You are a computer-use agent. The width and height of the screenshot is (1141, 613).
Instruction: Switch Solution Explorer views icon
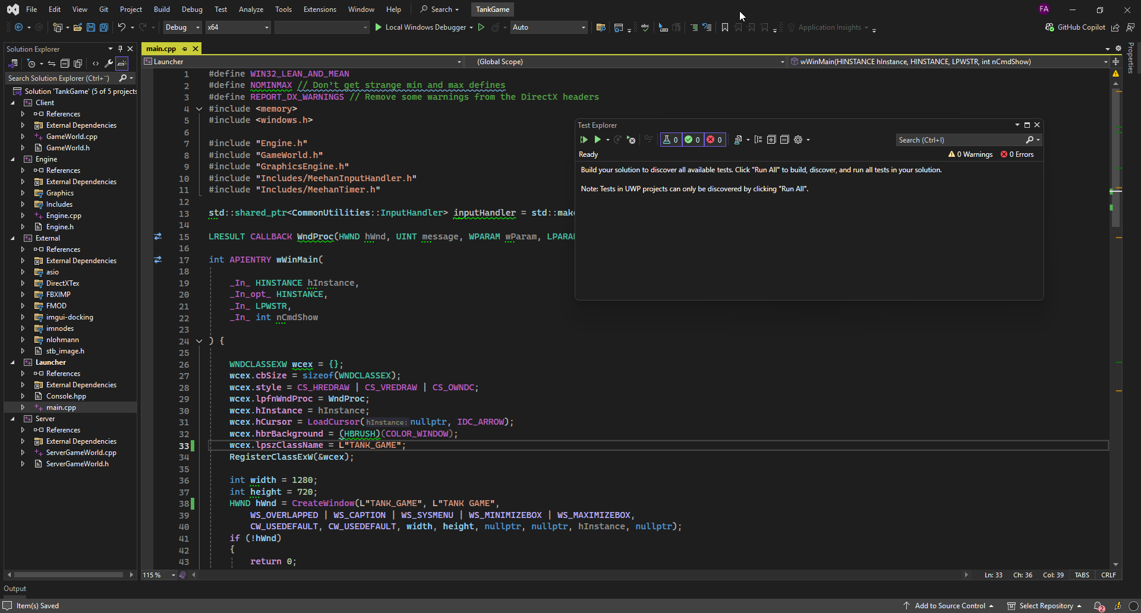pos(12,64)
